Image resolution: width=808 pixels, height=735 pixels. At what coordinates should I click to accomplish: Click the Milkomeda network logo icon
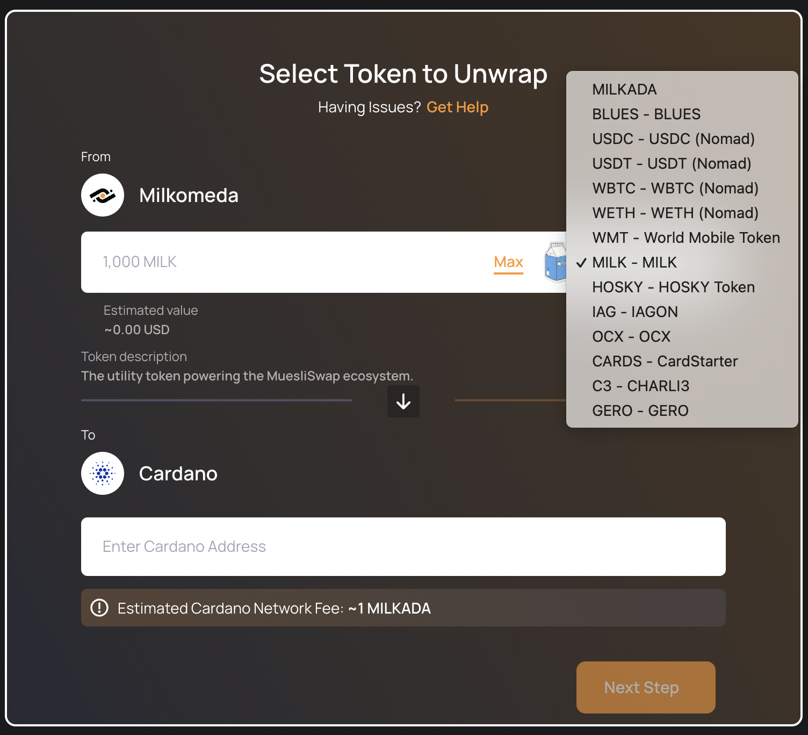pos(102,195)
